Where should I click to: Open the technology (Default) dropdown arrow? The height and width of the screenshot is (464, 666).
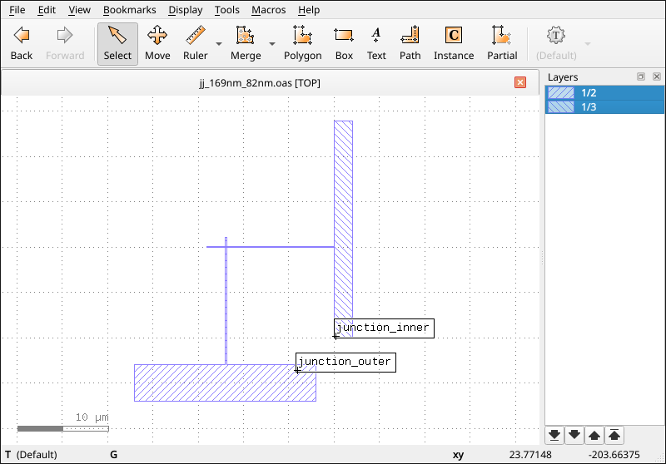588,44
